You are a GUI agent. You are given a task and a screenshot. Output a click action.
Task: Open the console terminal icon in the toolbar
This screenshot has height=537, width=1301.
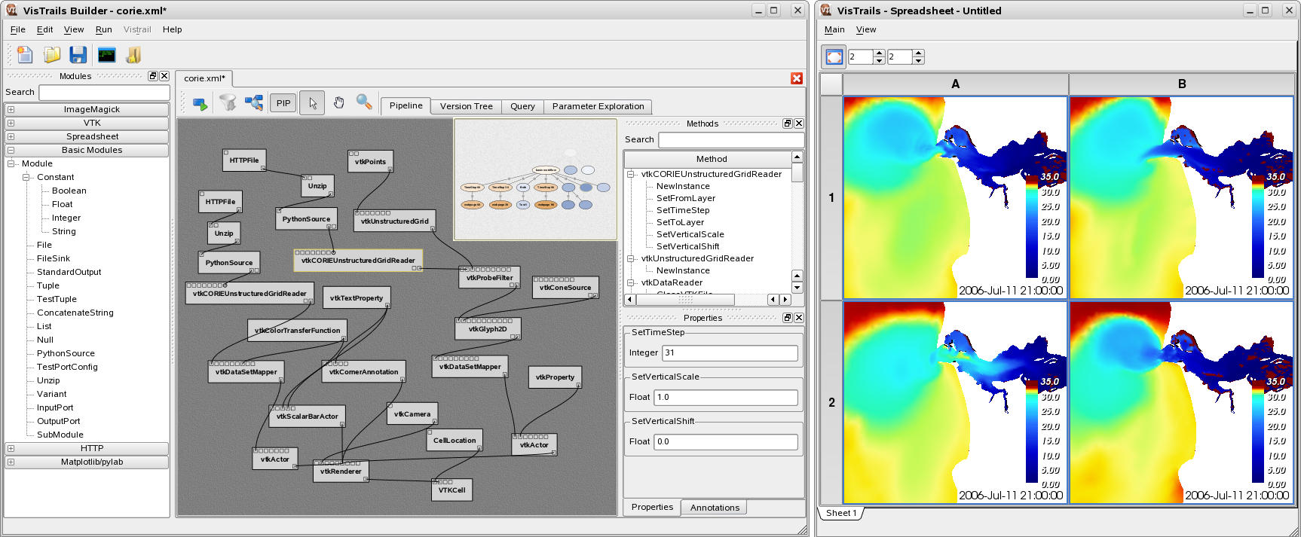click(107, 55)
